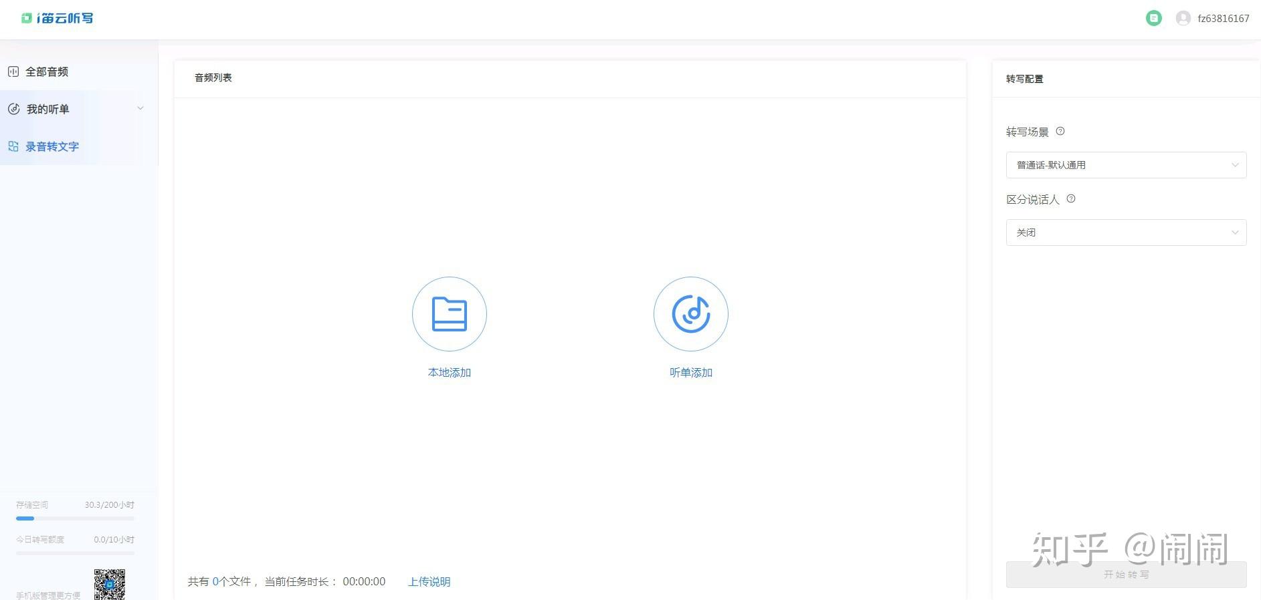Open the green message icon in header
1261x600 pixels.
click(x=1153, y=18)
